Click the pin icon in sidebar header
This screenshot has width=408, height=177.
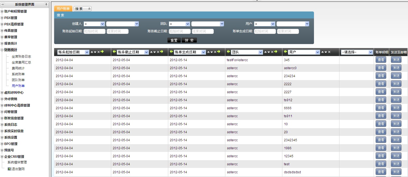point(46,5)
